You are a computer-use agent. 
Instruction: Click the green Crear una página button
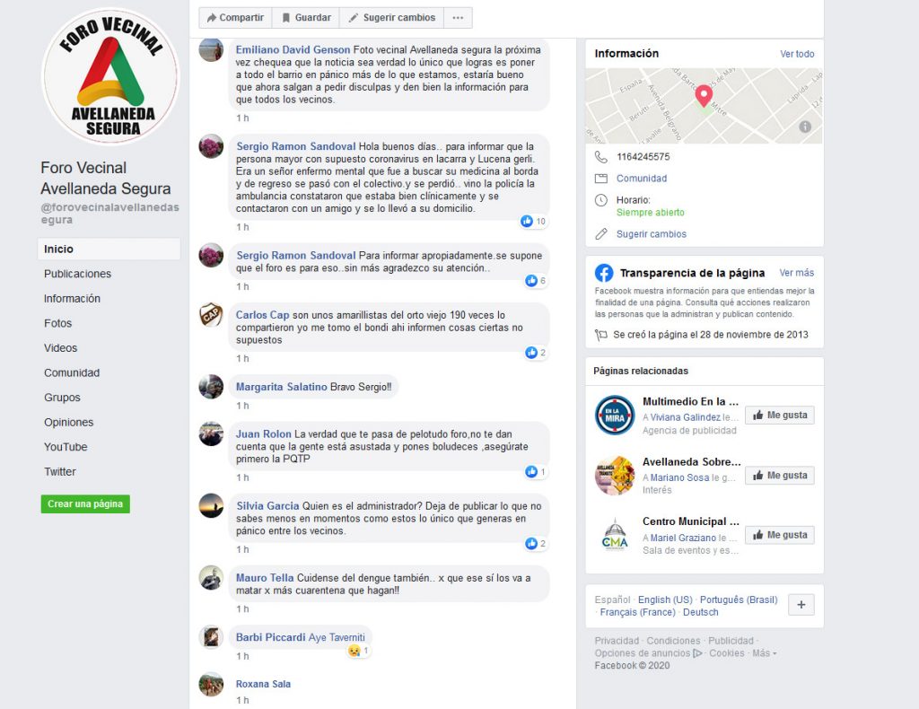[x=85, y=503]
